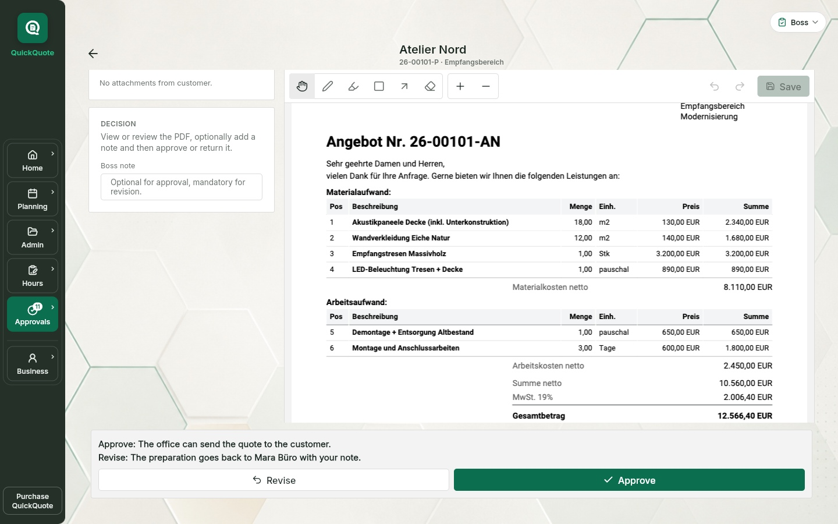Approve the quote
Viewport: 838px width, 524px height.
tap(629, 480)
